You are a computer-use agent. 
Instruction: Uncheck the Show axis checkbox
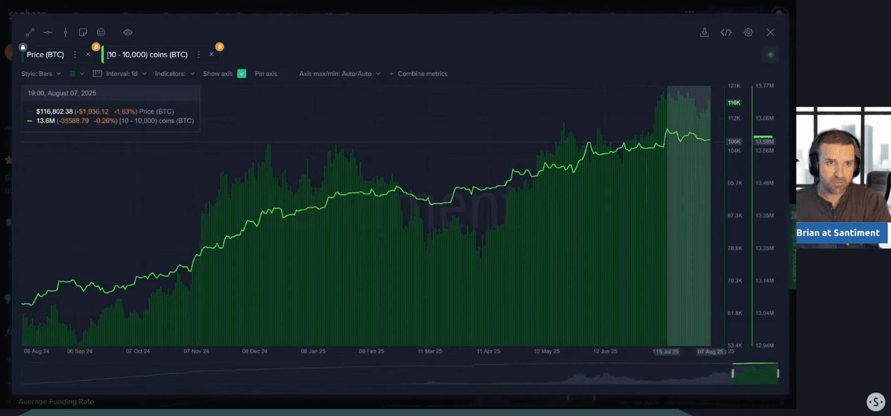click(x=242, y=74)
